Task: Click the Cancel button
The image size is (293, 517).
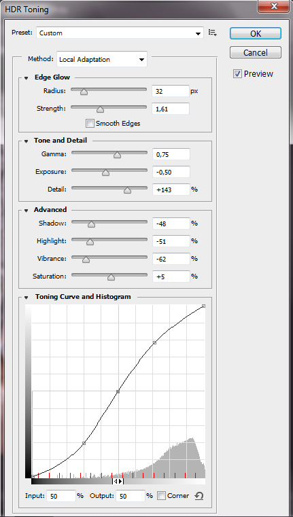Action: click(x=256, y=52)
